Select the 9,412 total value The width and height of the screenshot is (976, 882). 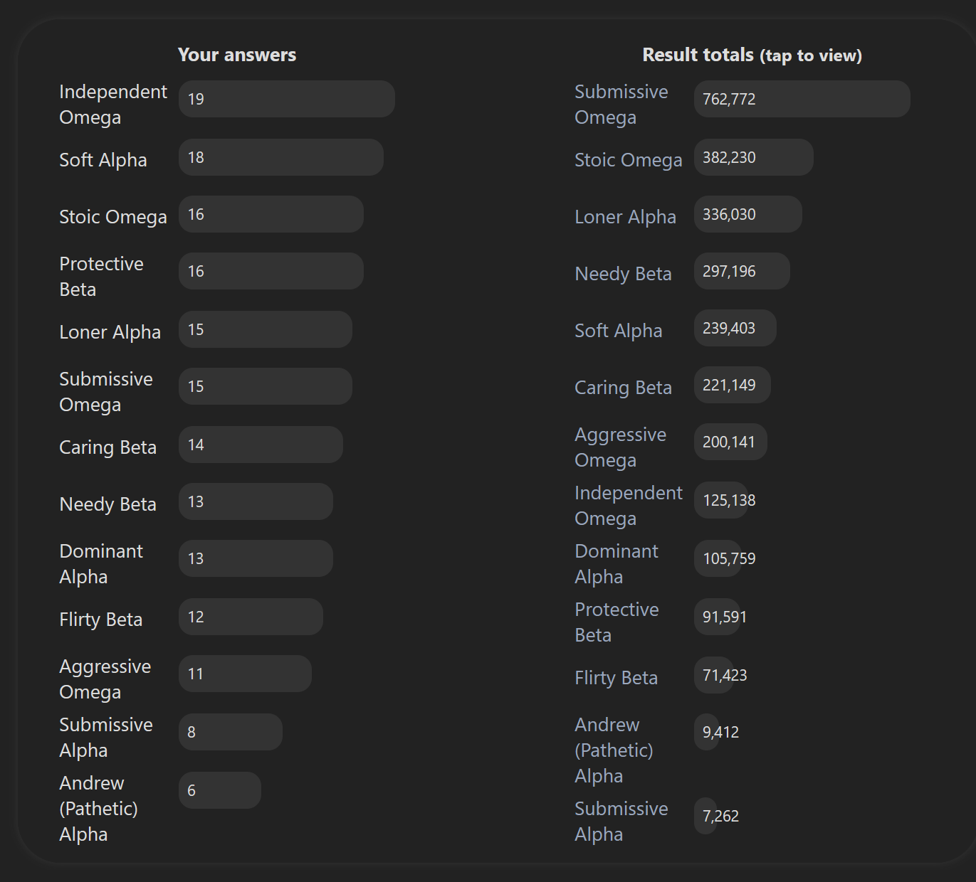click(x=720, y=732)
